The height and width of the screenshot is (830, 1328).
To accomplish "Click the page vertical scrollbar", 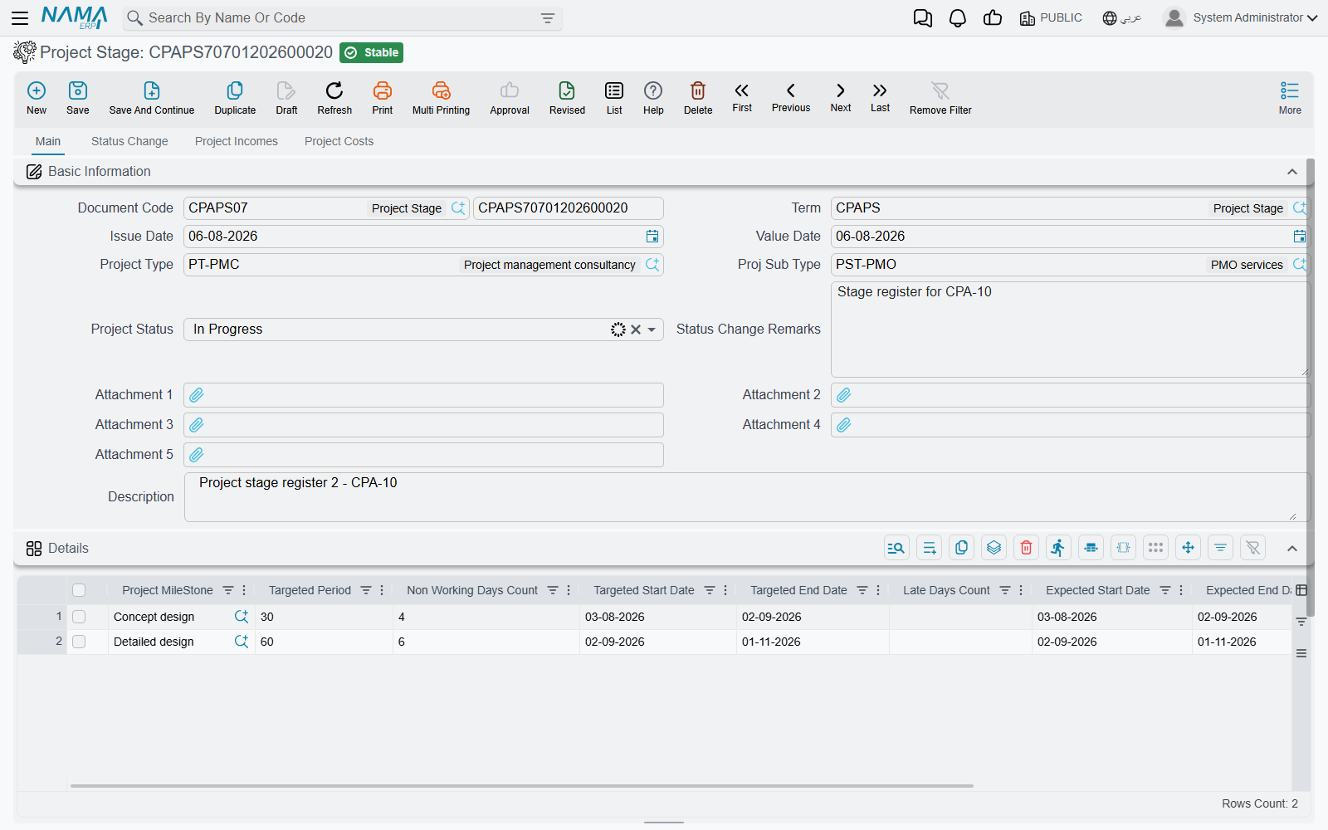I will (x=1311, y=386).
